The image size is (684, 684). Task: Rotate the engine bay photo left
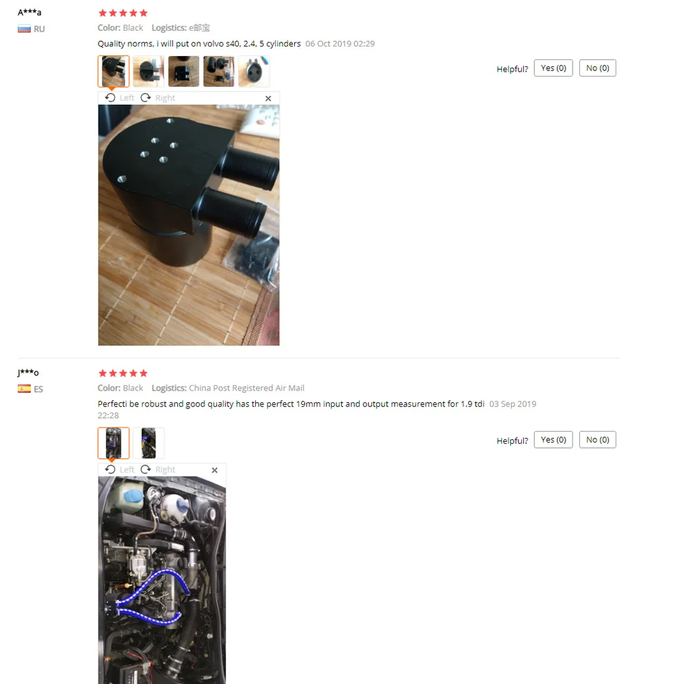(x=120, y=469)
